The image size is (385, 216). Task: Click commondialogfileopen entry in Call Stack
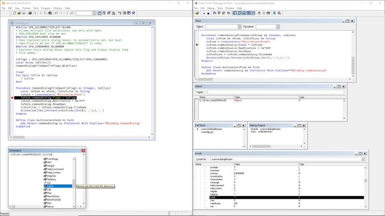click(x=211, y=129)
